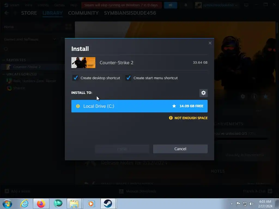Screen dimensions: 279x209
Task: Open install location settings gear
Action: point(203,93)
